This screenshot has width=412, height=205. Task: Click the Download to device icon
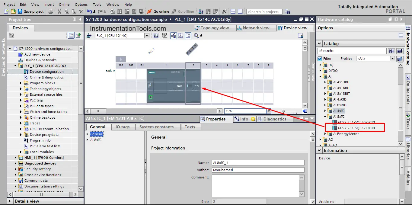(120, 11)
